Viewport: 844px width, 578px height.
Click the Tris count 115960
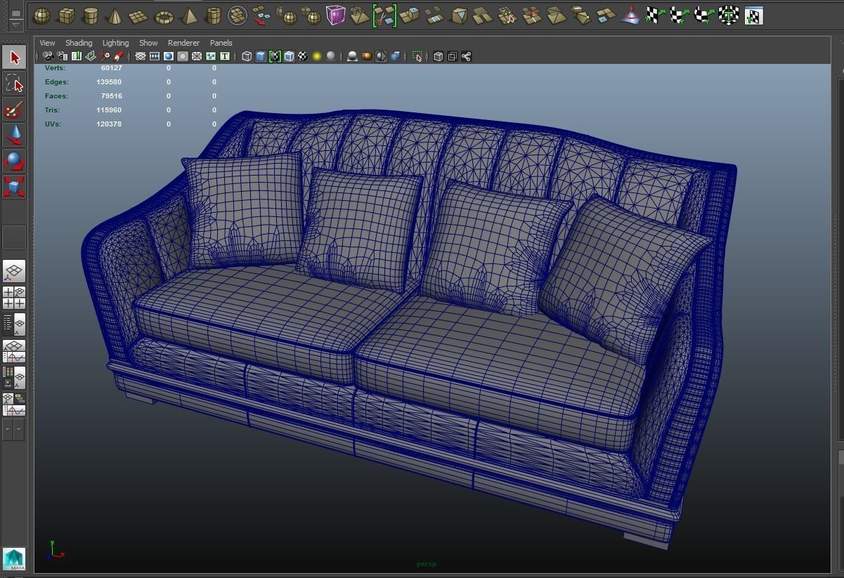tap(109, 110)
